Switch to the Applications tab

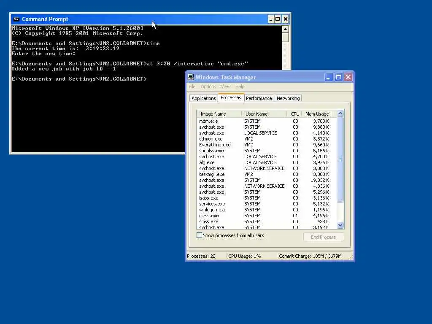(204, 98)
